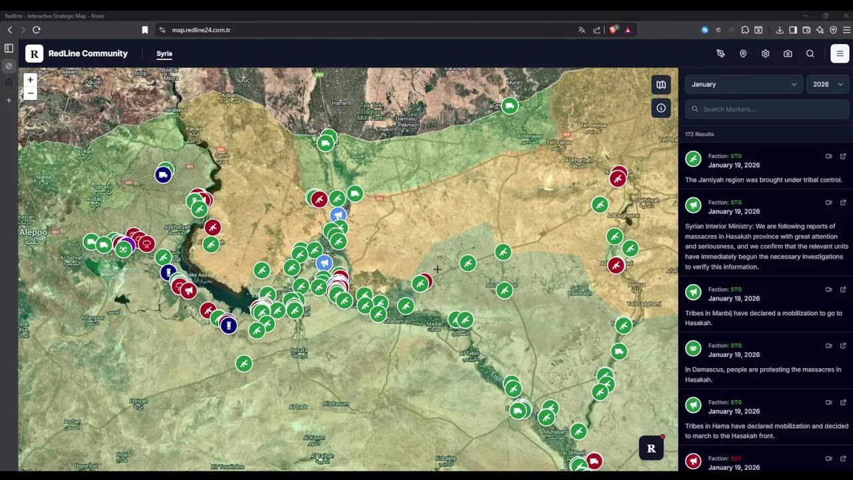Open video icon for Syrian Interior Ministry entry
853x480 pixels.
tap(829, 203)
